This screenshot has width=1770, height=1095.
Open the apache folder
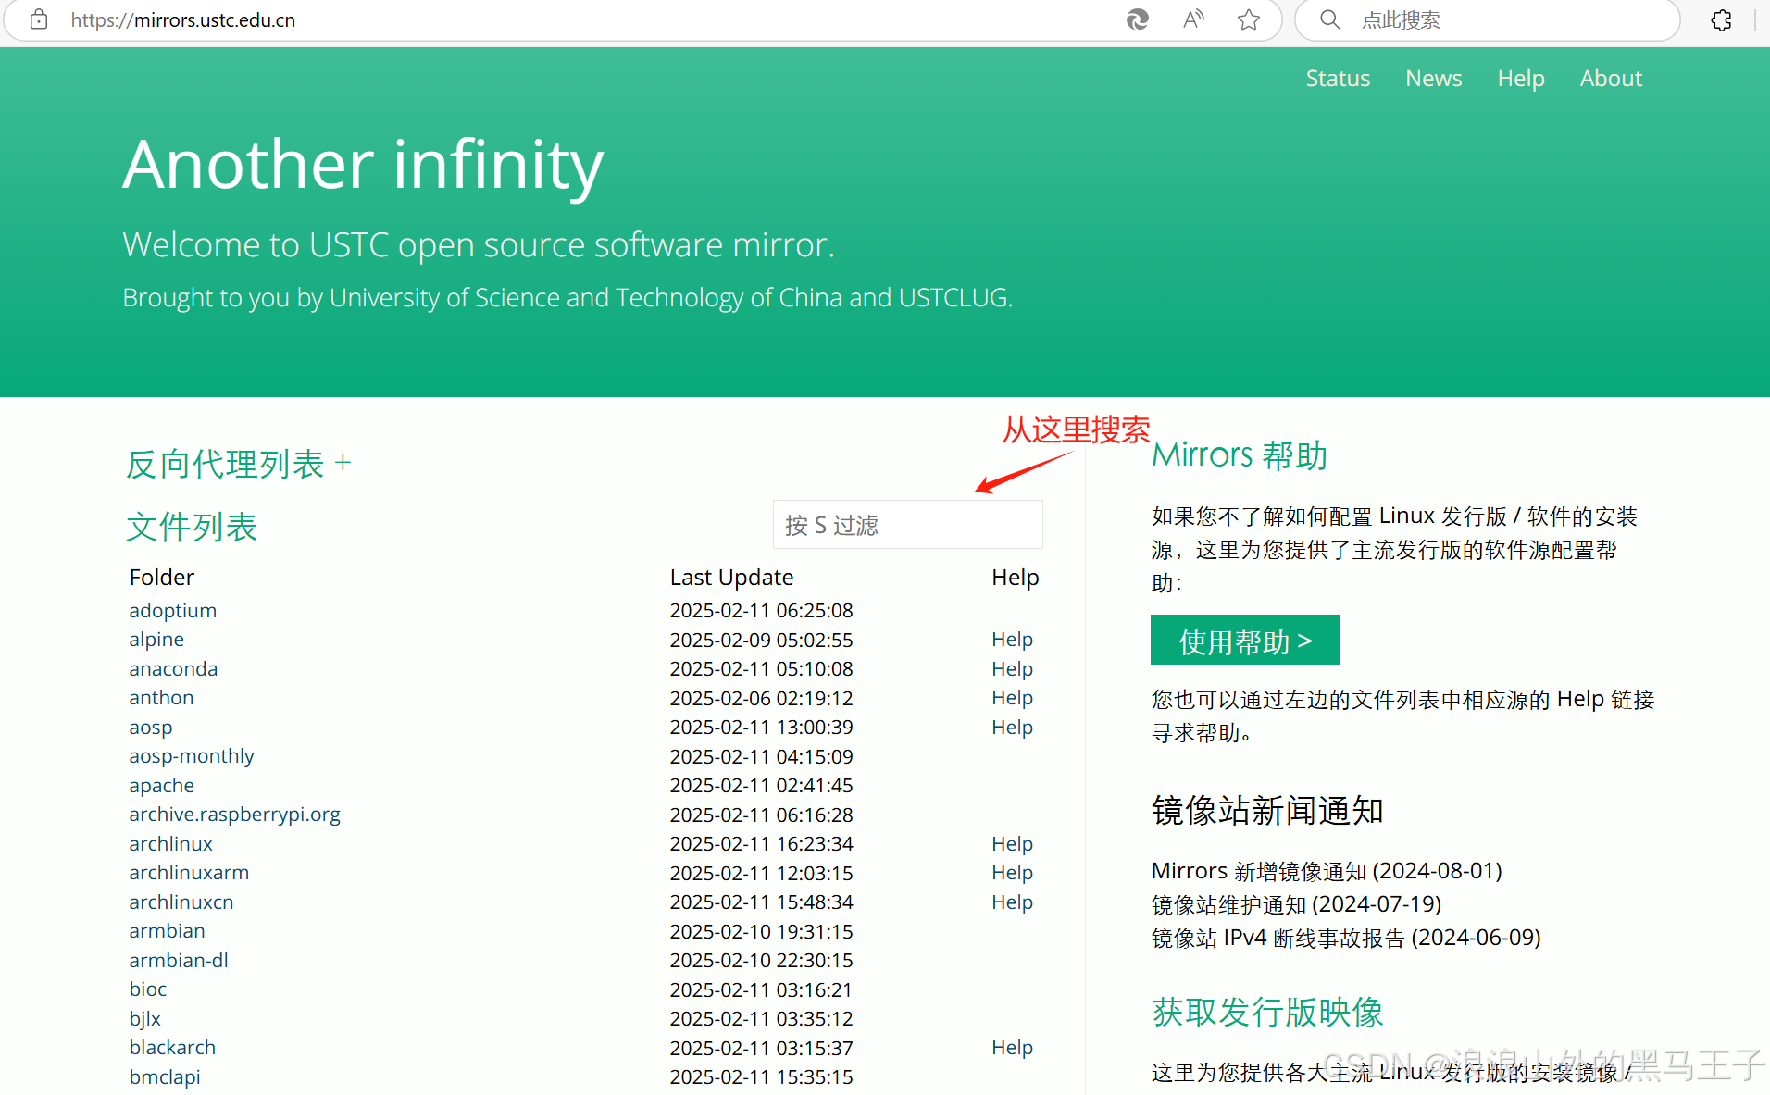coord(162,786)
